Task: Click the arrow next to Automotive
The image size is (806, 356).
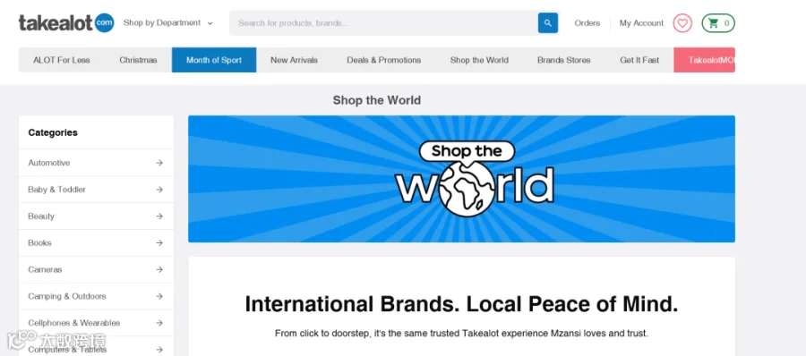Action: pyautogui.click(x=159, y=163)
